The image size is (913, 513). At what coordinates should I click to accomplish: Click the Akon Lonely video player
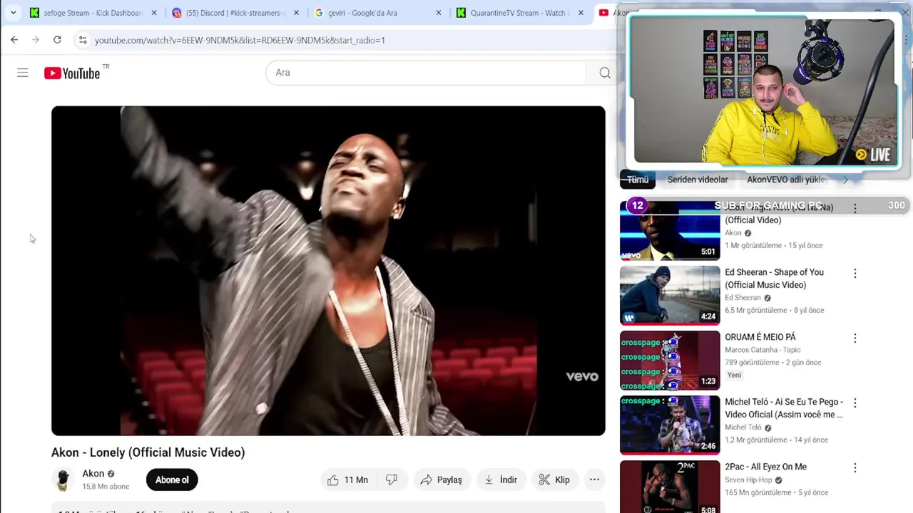[x=328, y=271]
